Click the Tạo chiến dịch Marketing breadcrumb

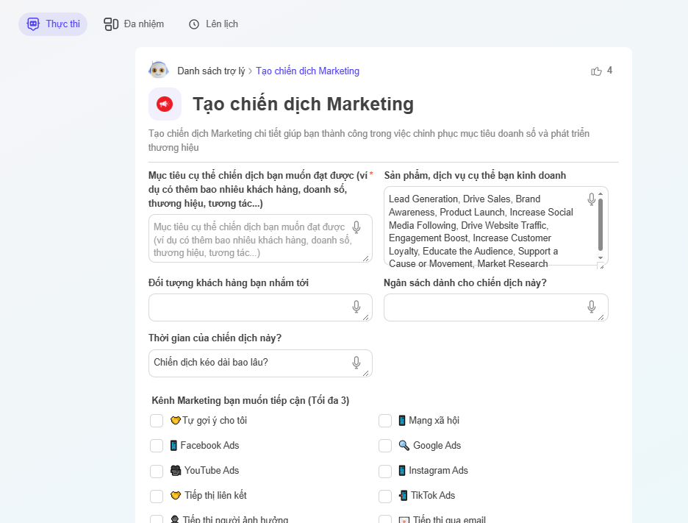click(307, 71)
